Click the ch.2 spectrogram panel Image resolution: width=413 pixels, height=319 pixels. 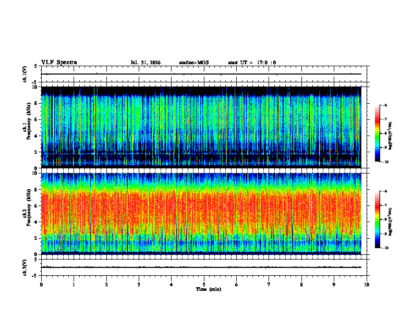(201, 214)
